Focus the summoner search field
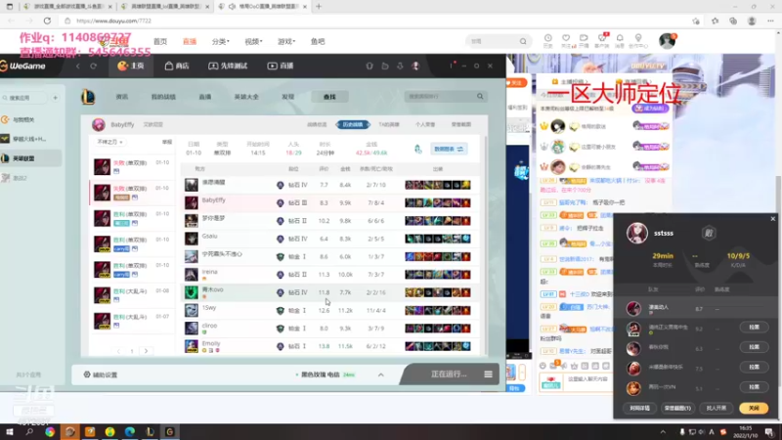Image resolution: width=782 pixels, height=440 pixels. (440, 96)
